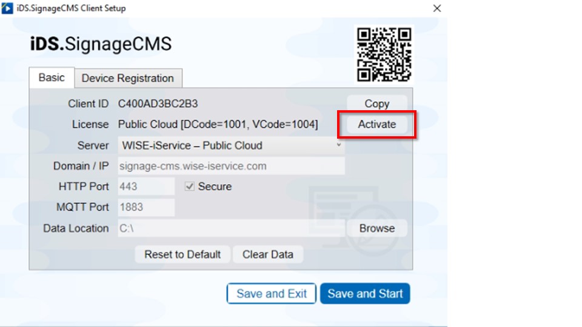Select the Basic tab
Image resolution: width=582 pixels, height=327 pixels.
point(52,78)
